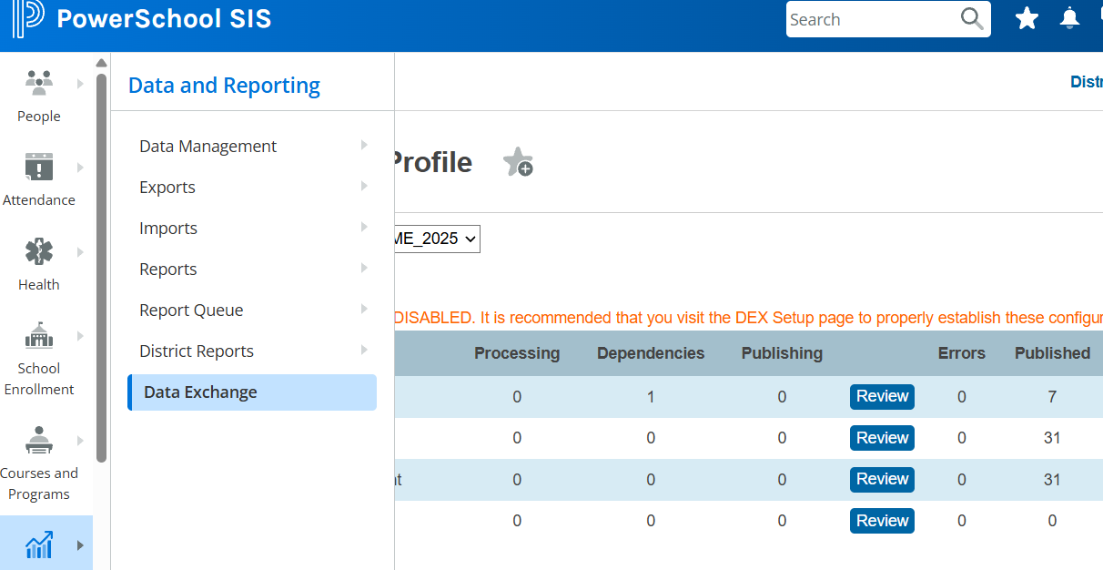This screenshot has width=1103, height=570.
Task: Click the Dependencies value 1 cell
Action: coord(651,397)
